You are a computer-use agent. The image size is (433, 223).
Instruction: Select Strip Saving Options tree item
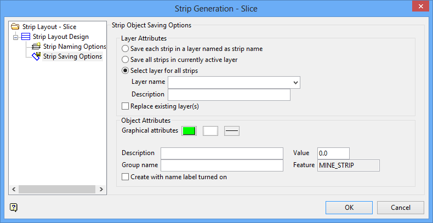click(x=72, y=56)
